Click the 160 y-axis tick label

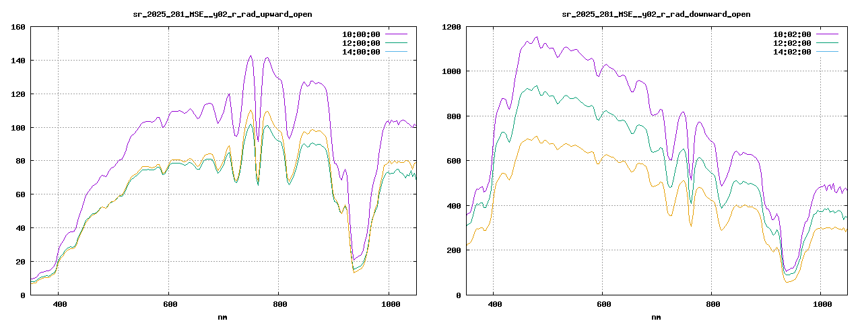(x=18, y=27)
